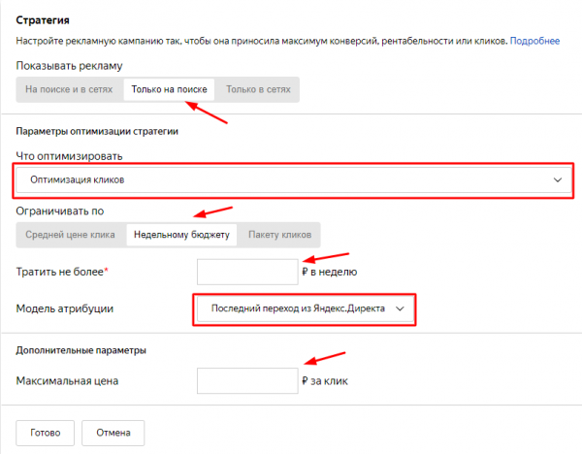The width and height of the screenshot is (582, 454).
Task: Switch limit to 'Пакету кликов'
Action: pyautogui.click(x=279, y=235)
